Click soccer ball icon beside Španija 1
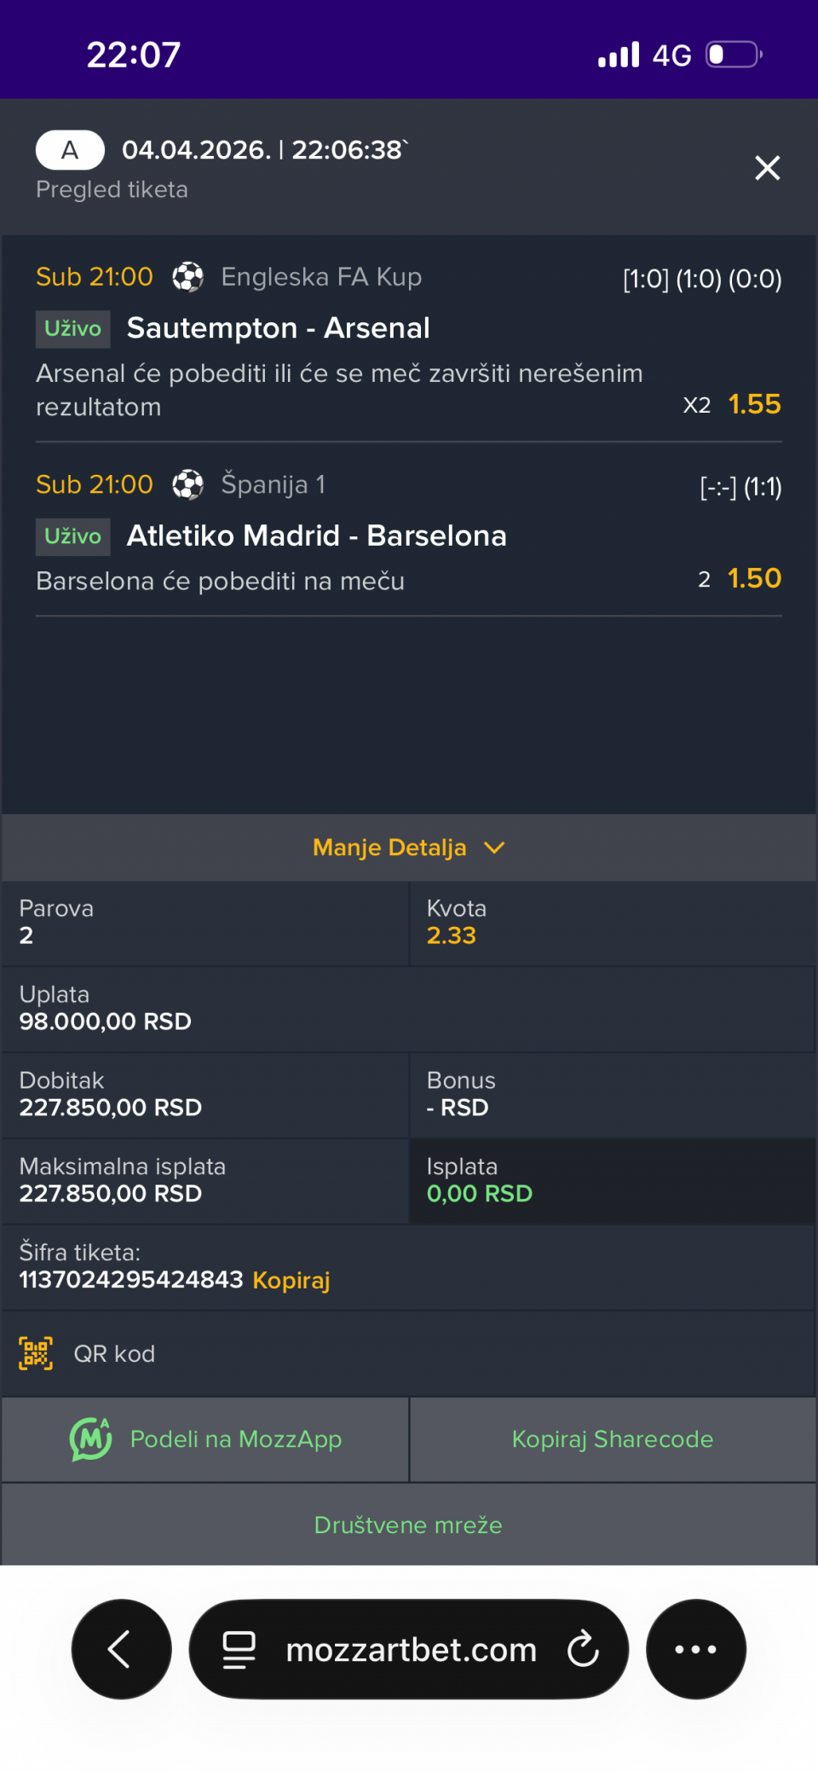The image size is (818, 1771). coord(188,485)
